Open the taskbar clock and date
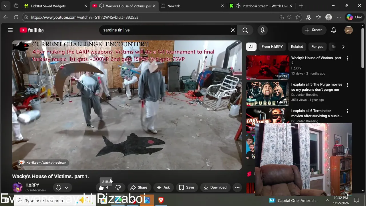 click(340, 200)
